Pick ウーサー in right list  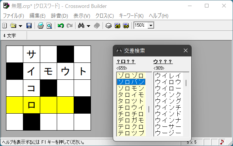[168, 127]
